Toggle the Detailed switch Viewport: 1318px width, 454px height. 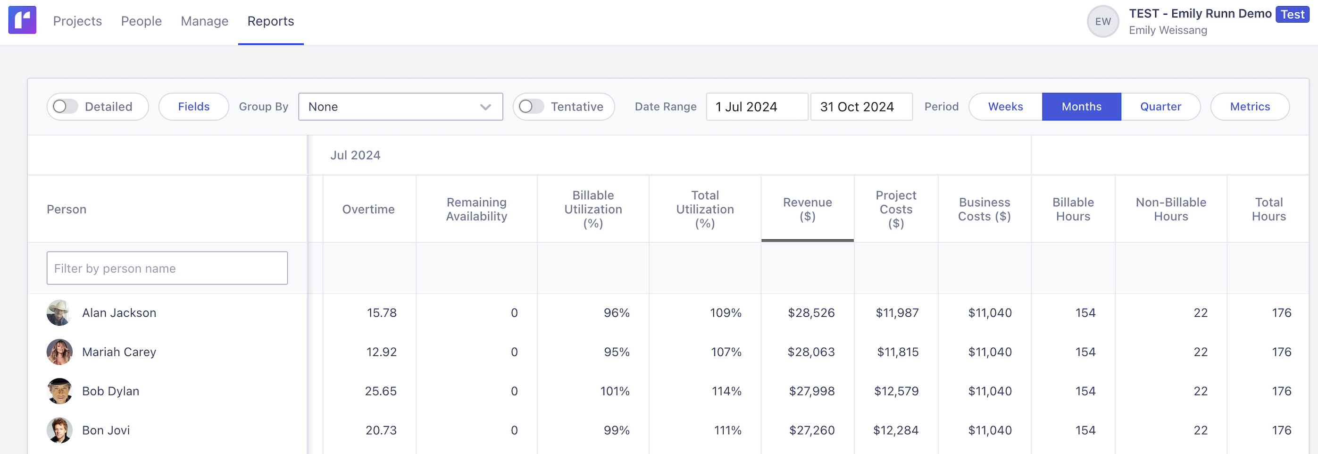(x=66, y=107)
